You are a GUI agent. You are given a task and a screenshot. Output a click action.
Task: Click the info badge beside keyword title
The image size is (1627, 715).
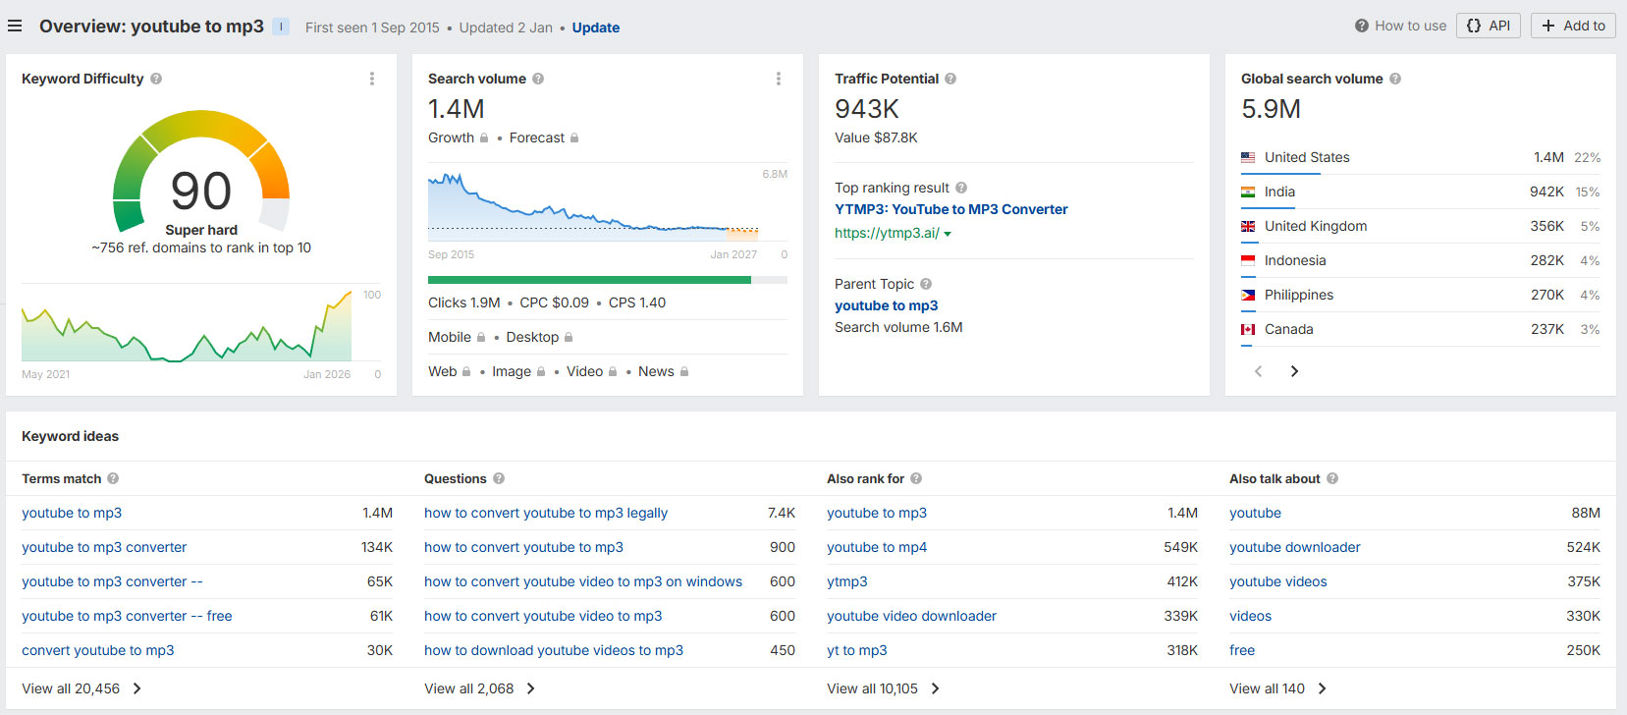[x=281, y=27]
